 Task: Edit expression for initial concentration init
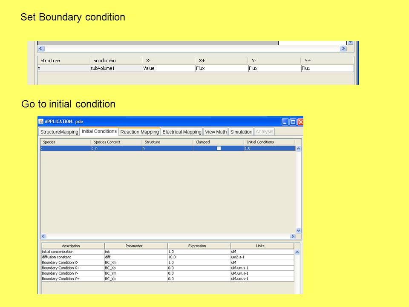199,252
